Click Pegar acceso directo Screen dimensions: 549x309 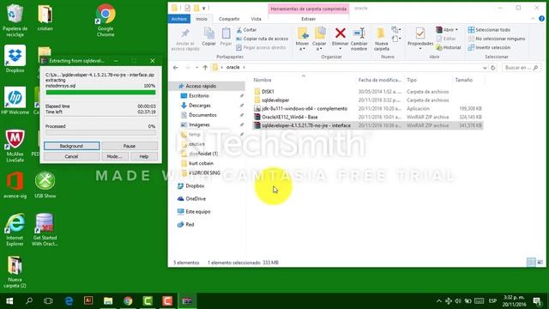261,47
